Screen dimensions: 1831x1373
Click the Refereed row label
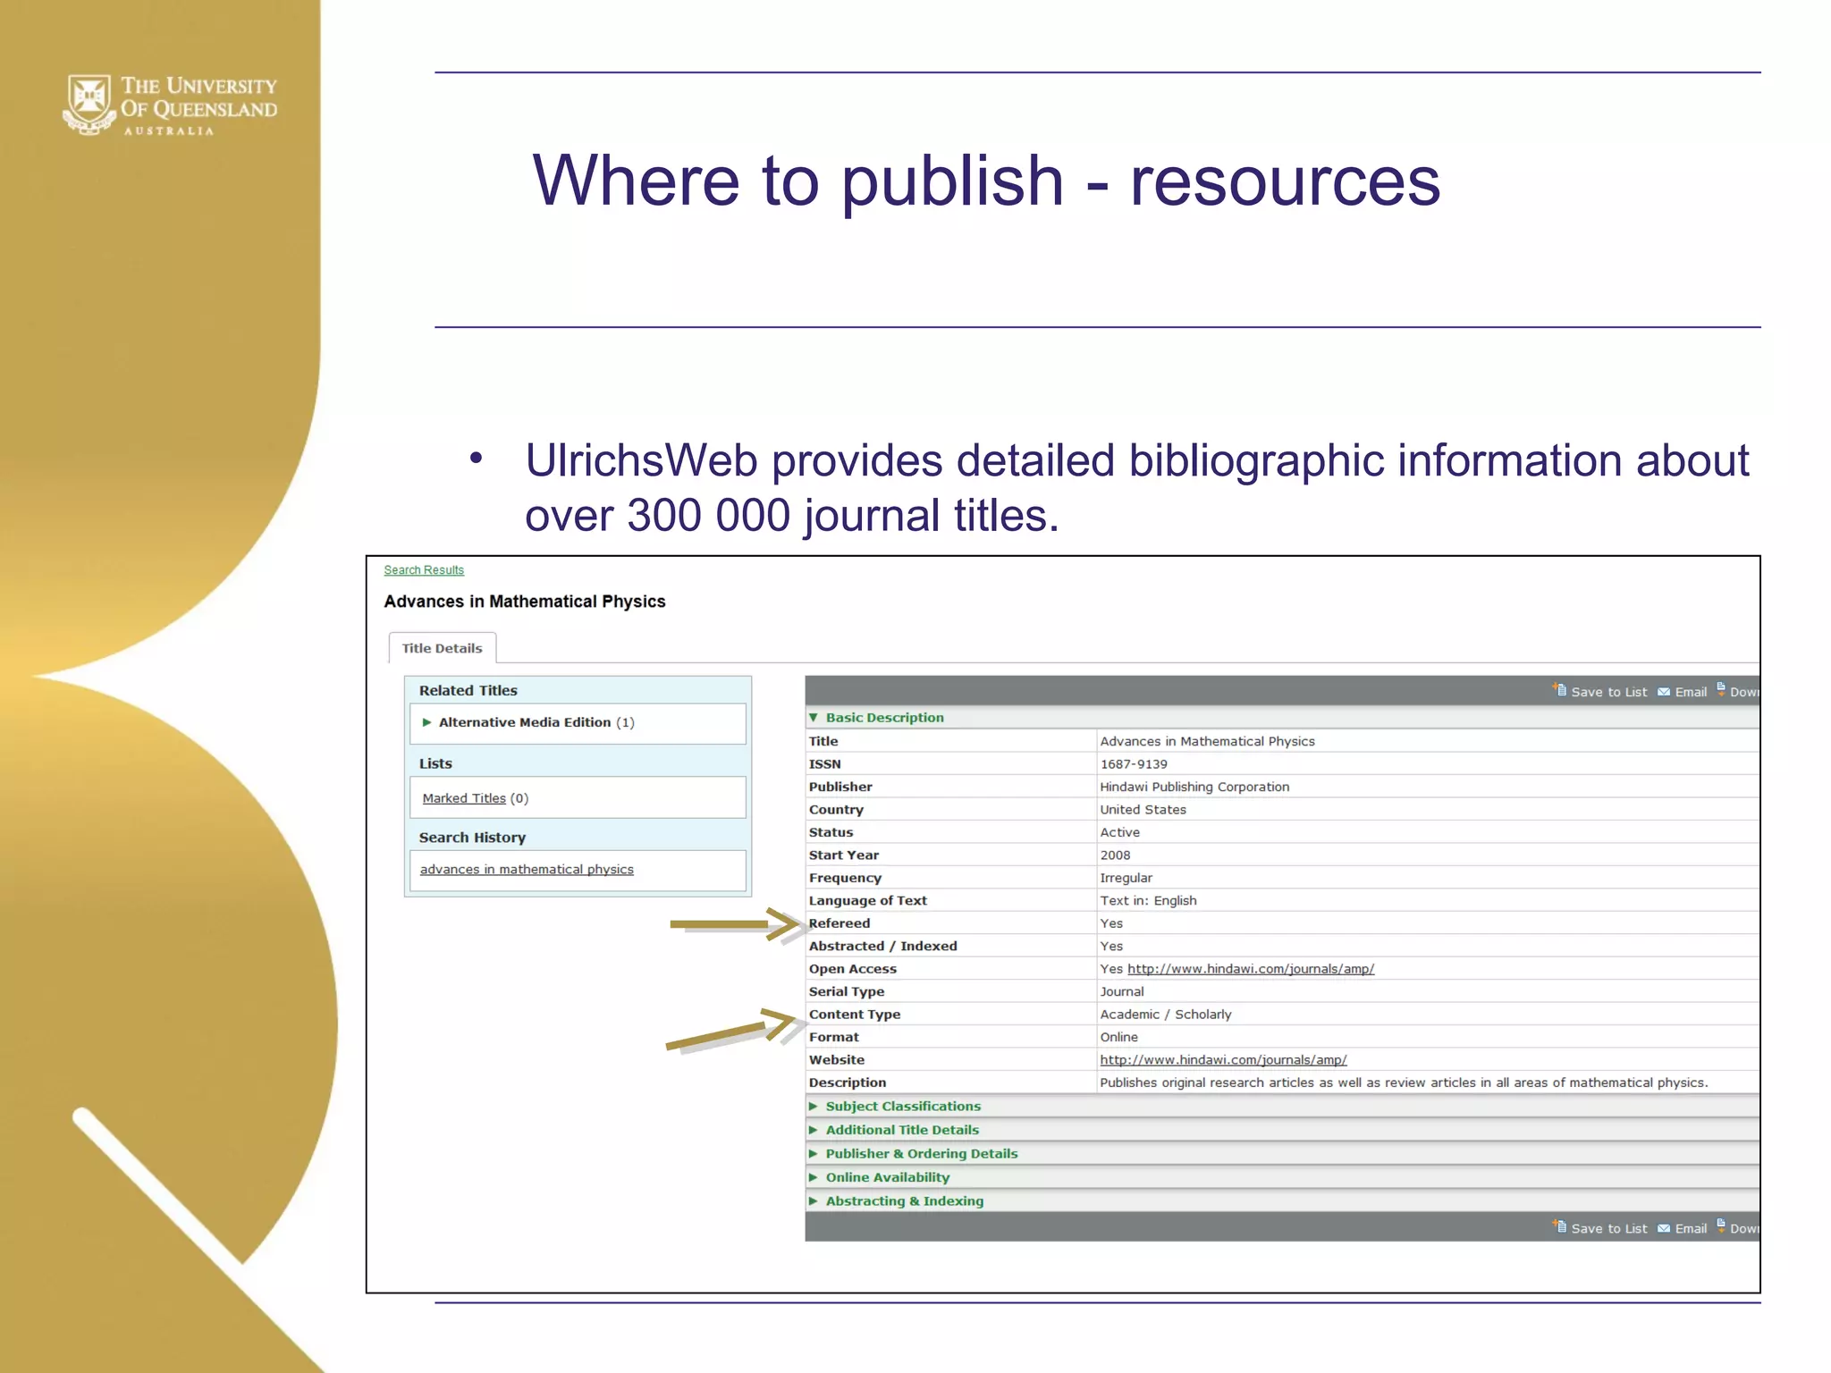(840, 923)
